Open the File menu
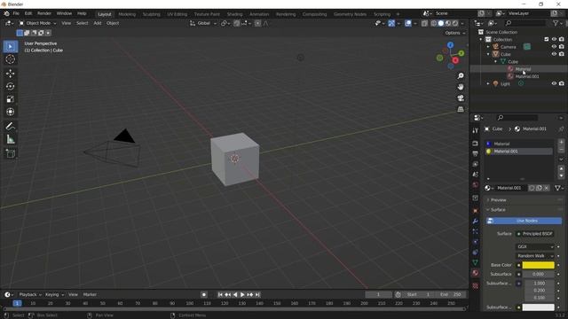Viewport: 568px width, 319px height. [x=16, y=13]
